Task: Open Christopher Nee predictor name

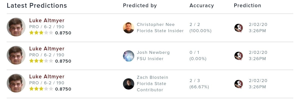Action: coord(156,24)
